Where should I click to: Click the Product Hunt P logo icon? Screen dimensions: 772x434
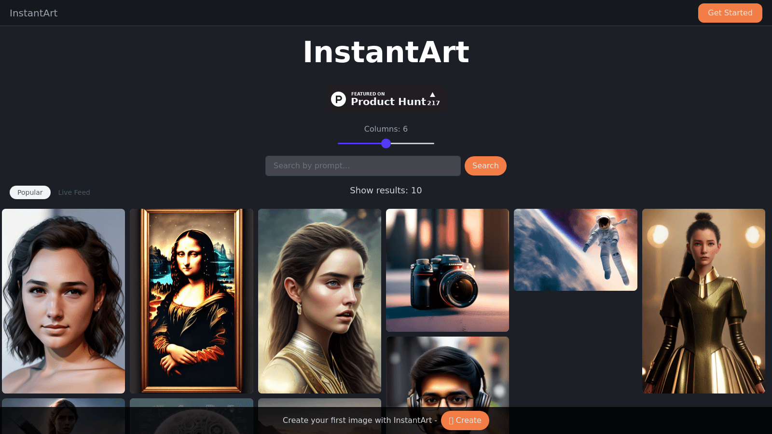tap(338, 99)
